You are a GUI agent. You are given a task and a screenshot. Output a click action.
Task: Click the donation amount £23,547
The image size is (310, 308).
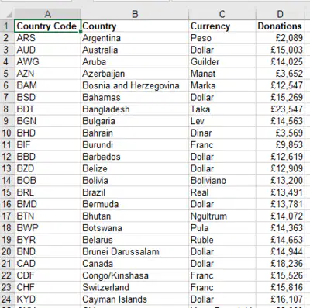pyautogui.click(x=281, y=109)
